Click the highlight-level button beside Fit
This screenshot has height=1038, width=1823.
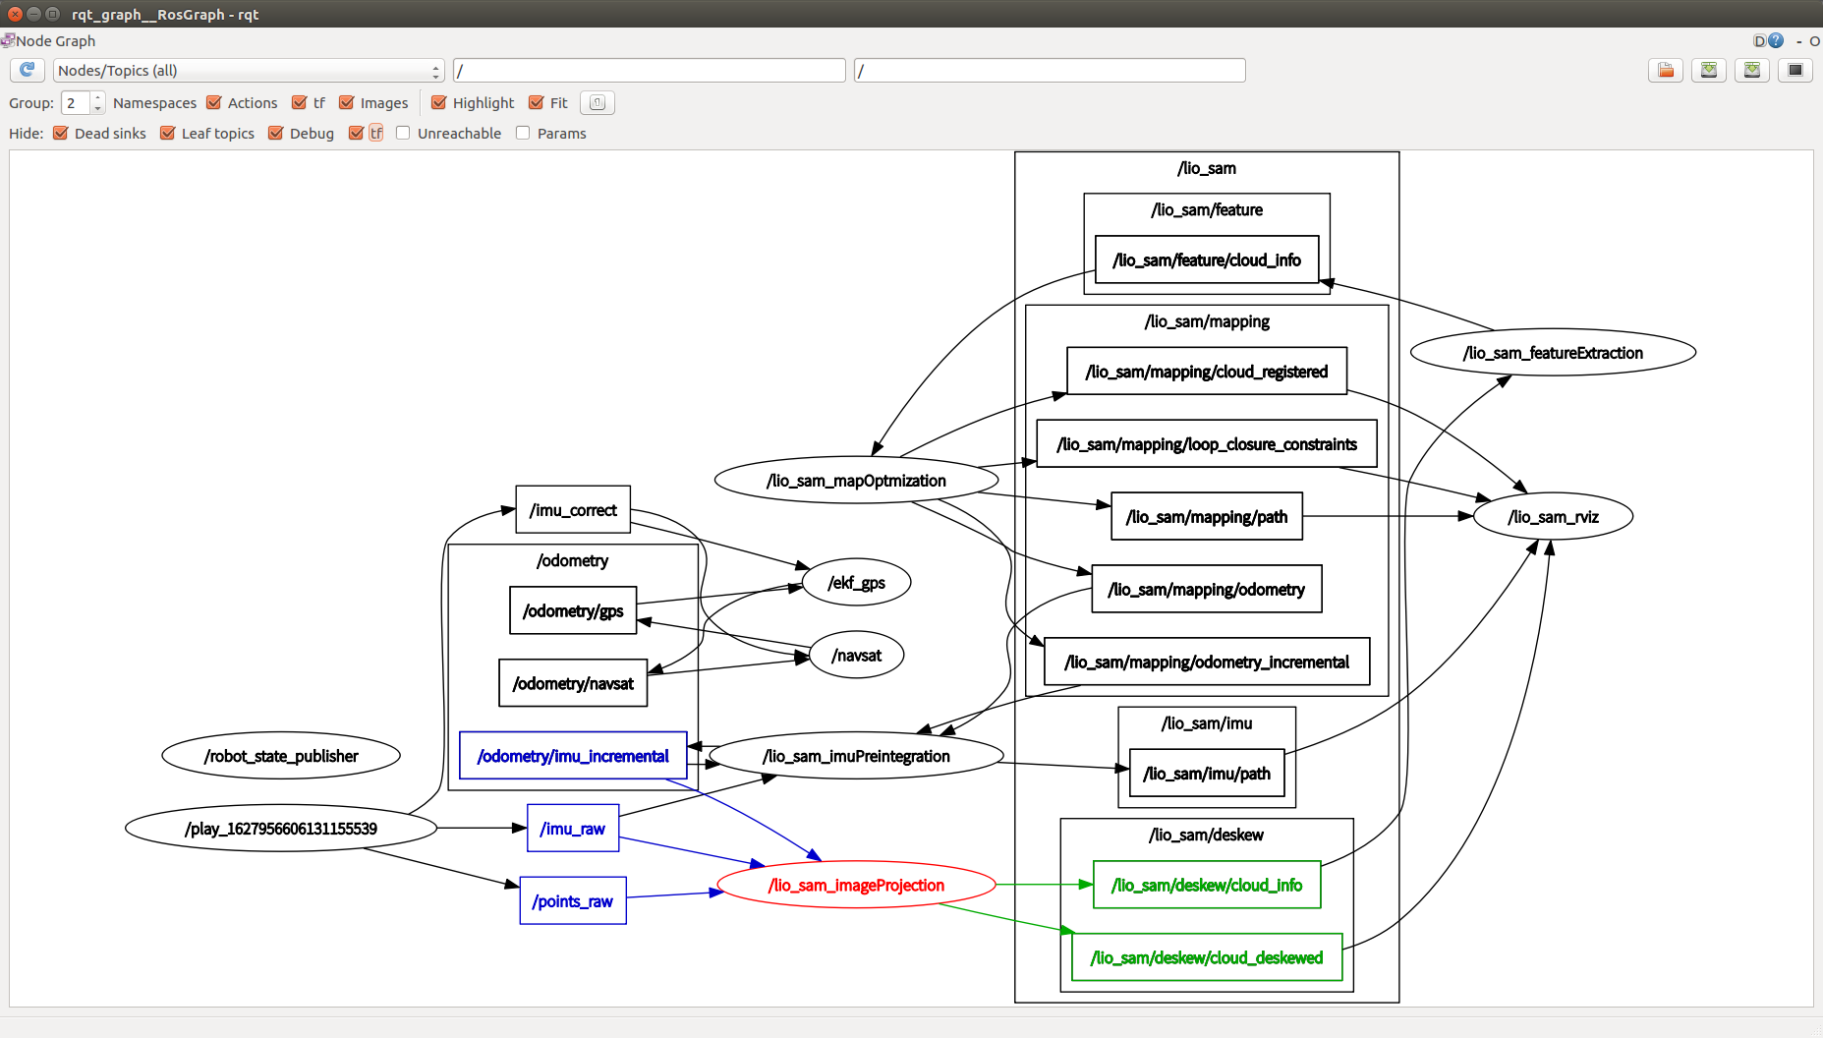[x=597, y=102]
